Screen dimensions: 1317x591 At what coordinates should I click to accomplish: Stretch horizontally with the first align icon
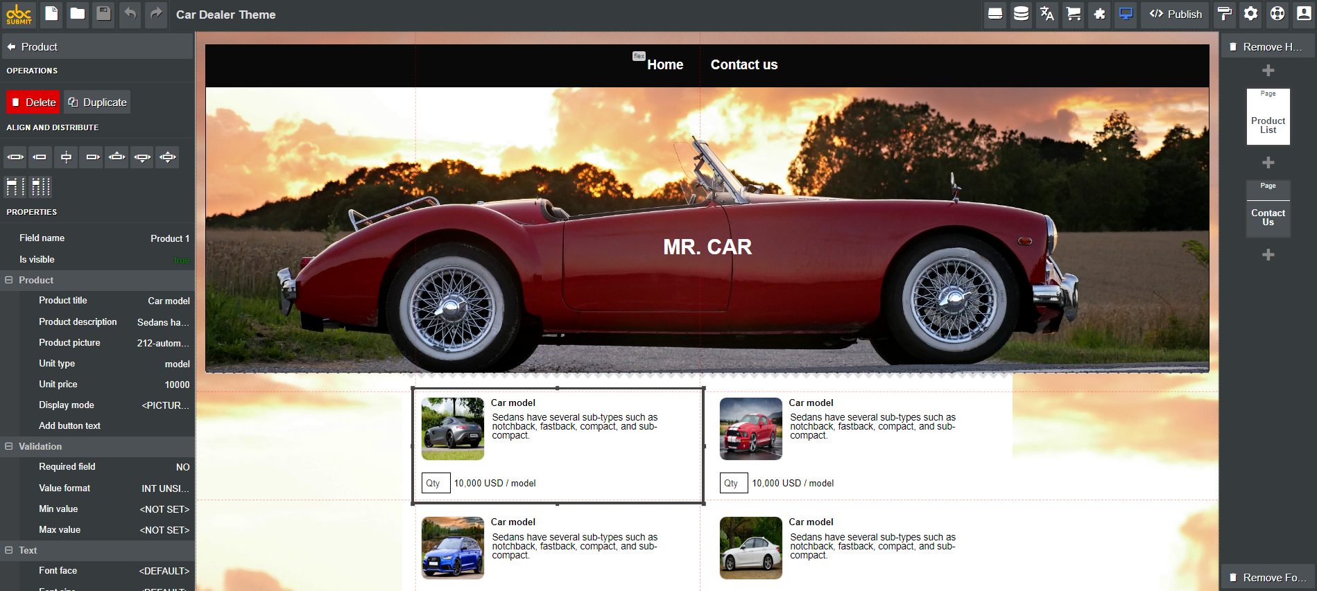[15, 157]
